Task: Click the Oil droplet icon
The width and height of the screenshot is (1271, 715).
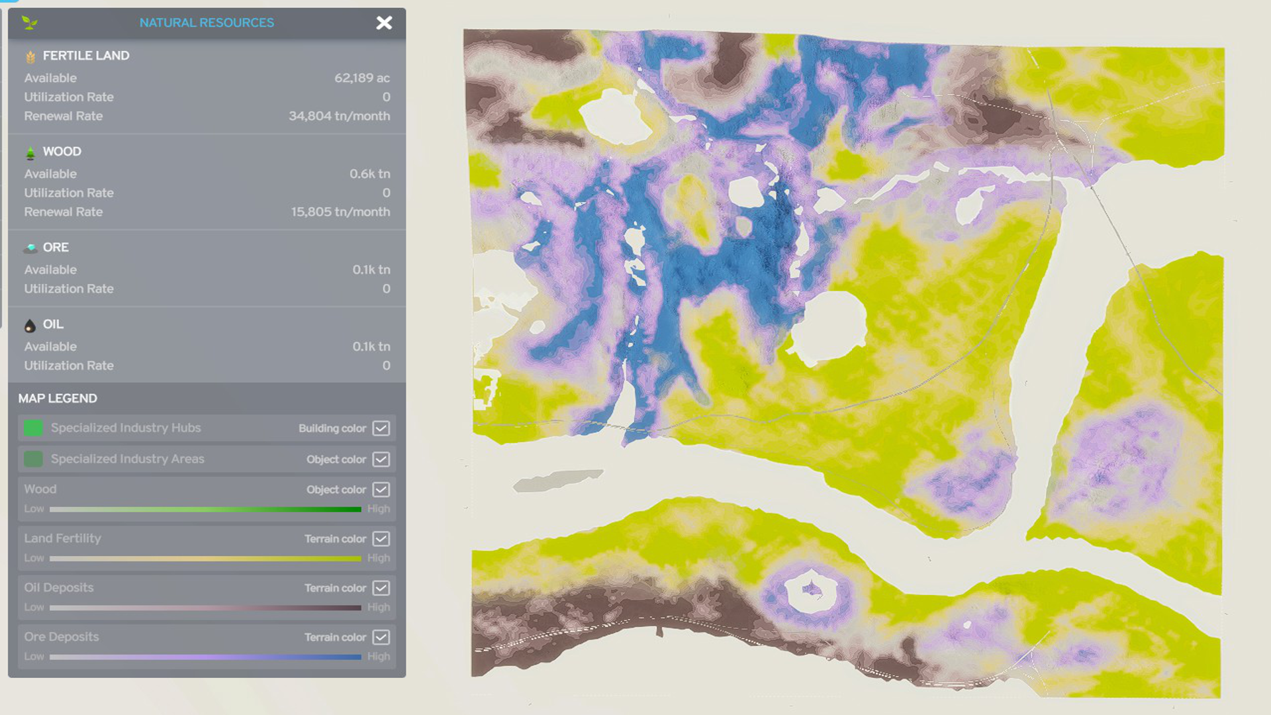Action: 29,324
